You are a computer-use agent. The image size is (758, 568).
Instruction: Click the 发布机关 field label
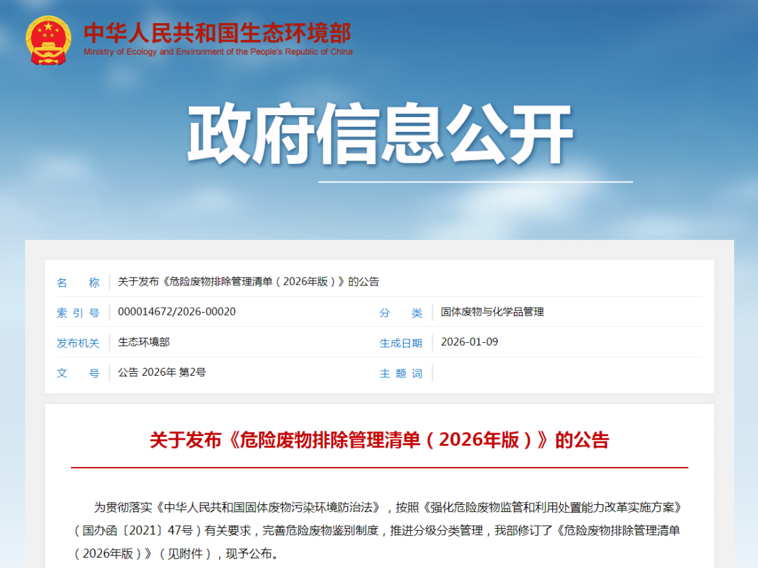pos(78,343)
